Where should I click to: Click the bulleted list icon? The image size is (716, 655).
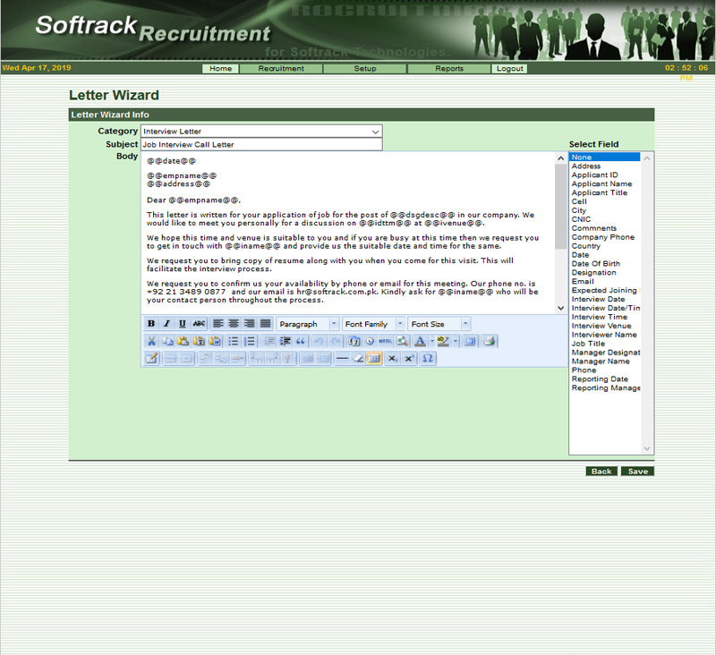coord(233,341)
